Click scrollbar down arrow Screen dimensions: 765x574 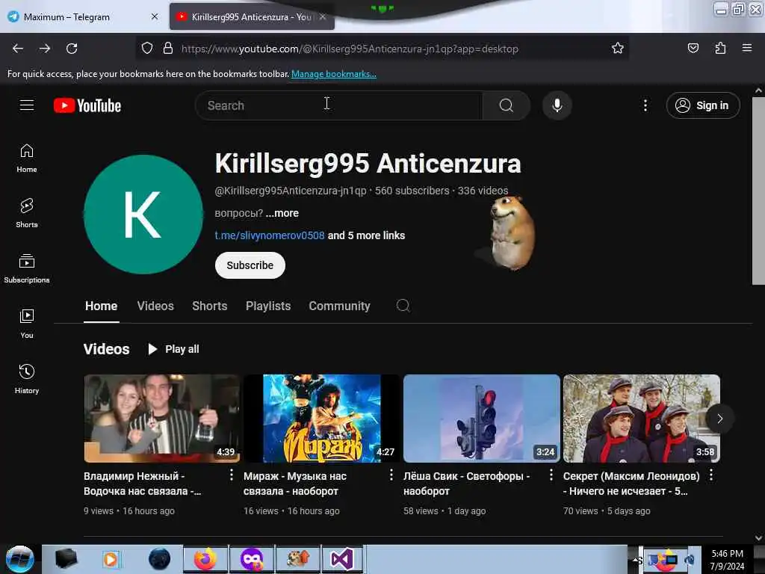[x=758, y=538]
